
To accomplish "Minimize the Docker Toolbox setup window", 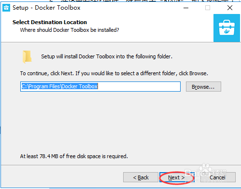I will pos(186,8).
